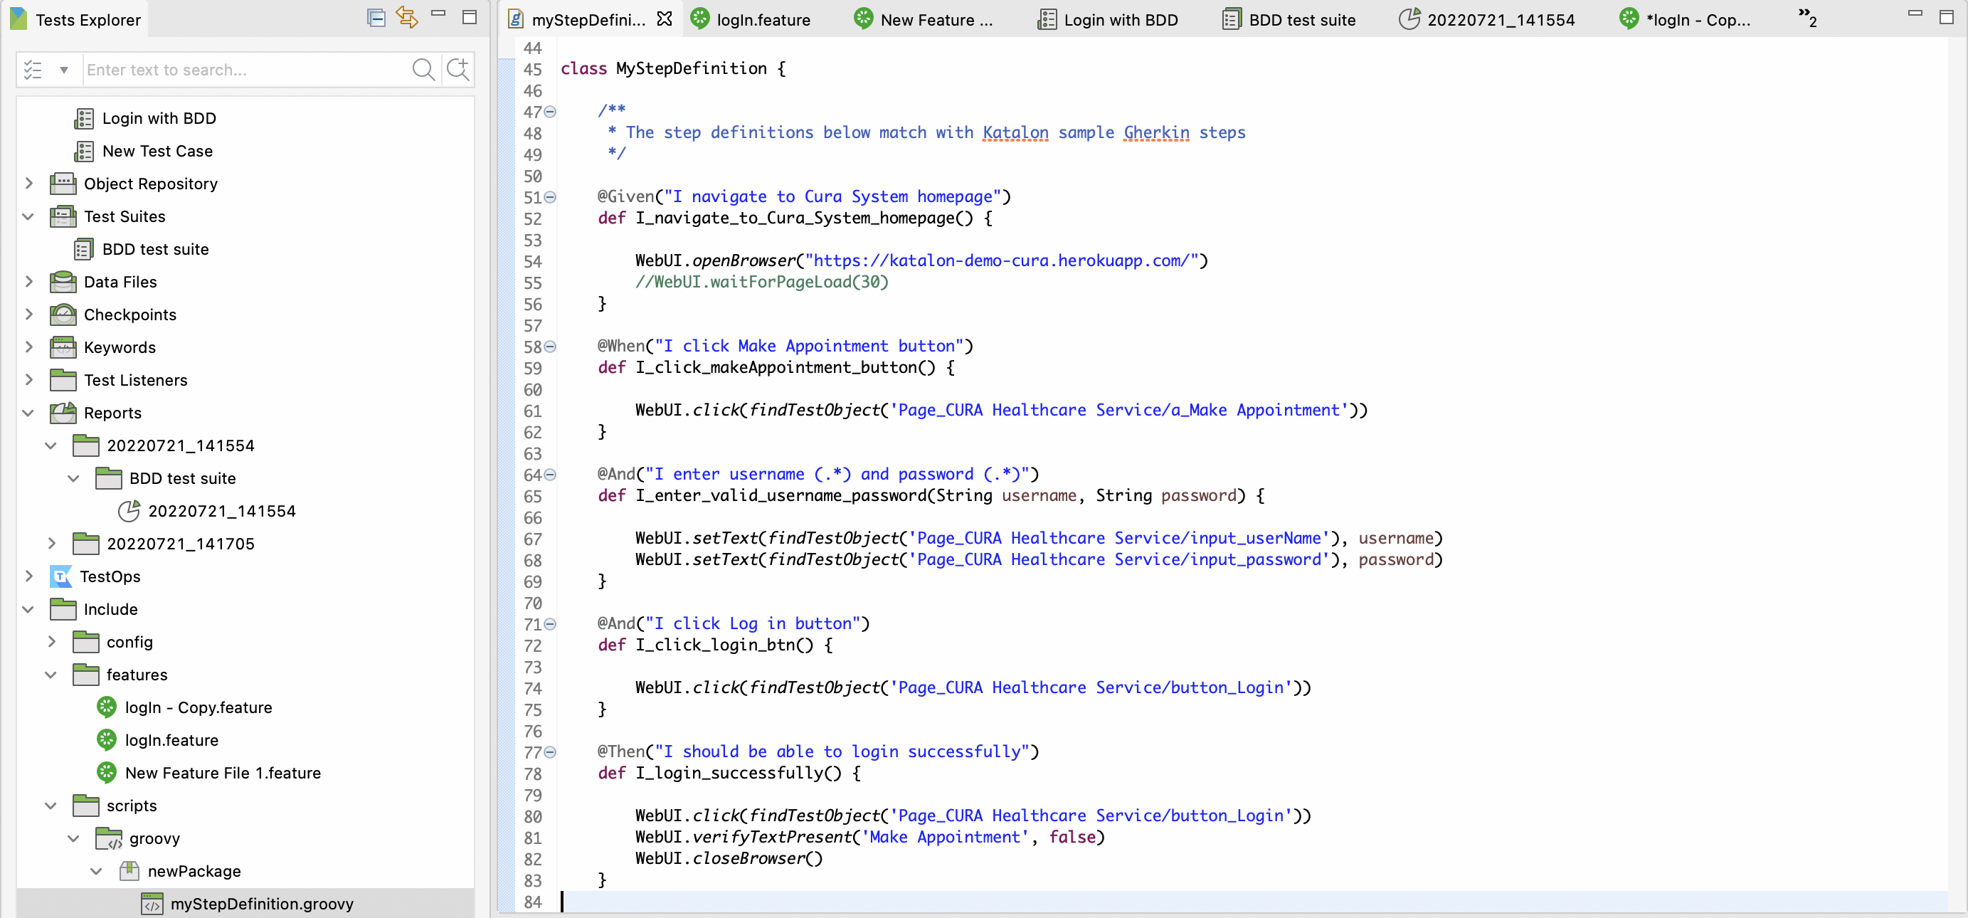Image resolution: width=1968 pixels, height=918 pixels.
Task: Collapse the BDD test suite report folder
Action: click(x=73, y=478)
